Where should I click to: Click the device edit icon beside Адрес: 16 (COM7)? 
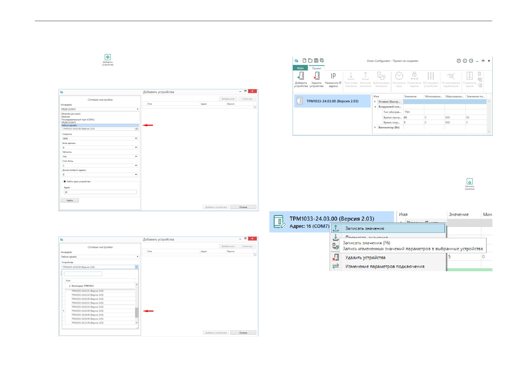[x=280, y=222]
